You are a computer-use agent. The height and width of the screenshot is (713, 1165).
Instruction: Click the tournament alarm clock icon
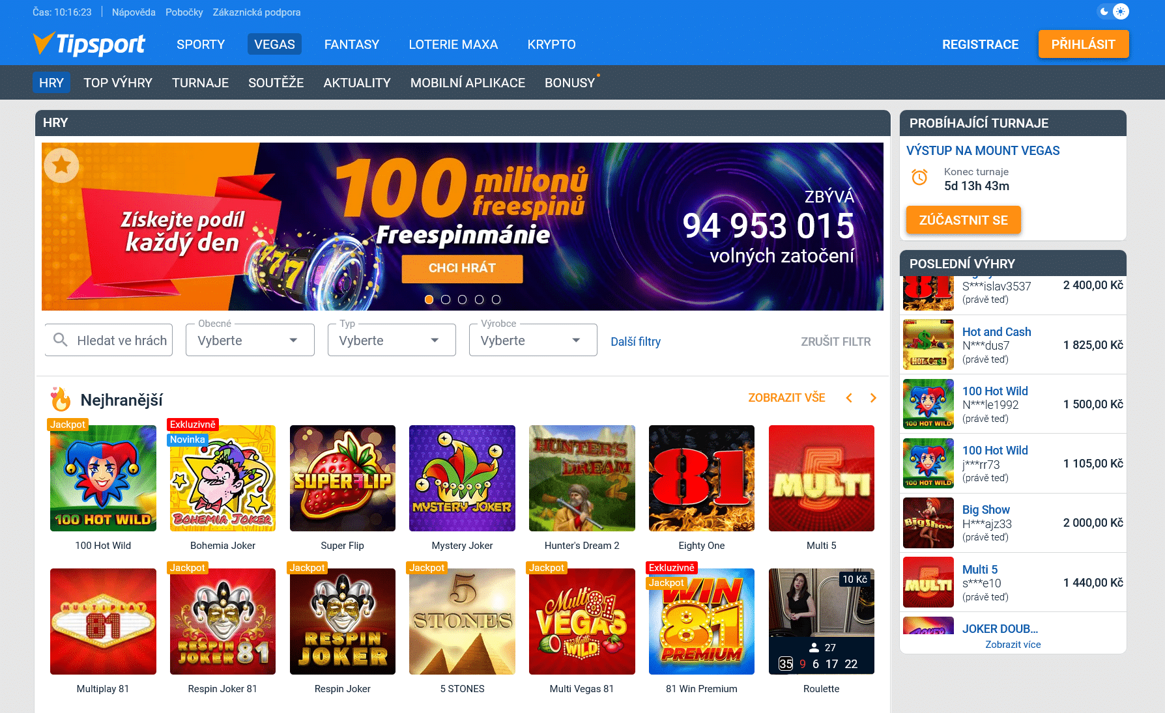[x=919, y=177]
